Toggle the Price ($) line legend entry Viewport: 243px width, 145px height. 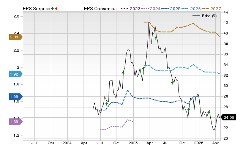pyautogui.click(x=204, y=16)
